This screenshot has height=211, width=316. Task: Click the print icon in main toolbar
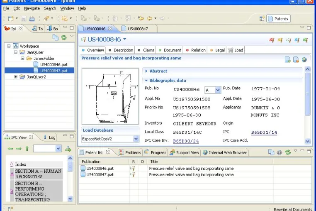tap(32, 19)
